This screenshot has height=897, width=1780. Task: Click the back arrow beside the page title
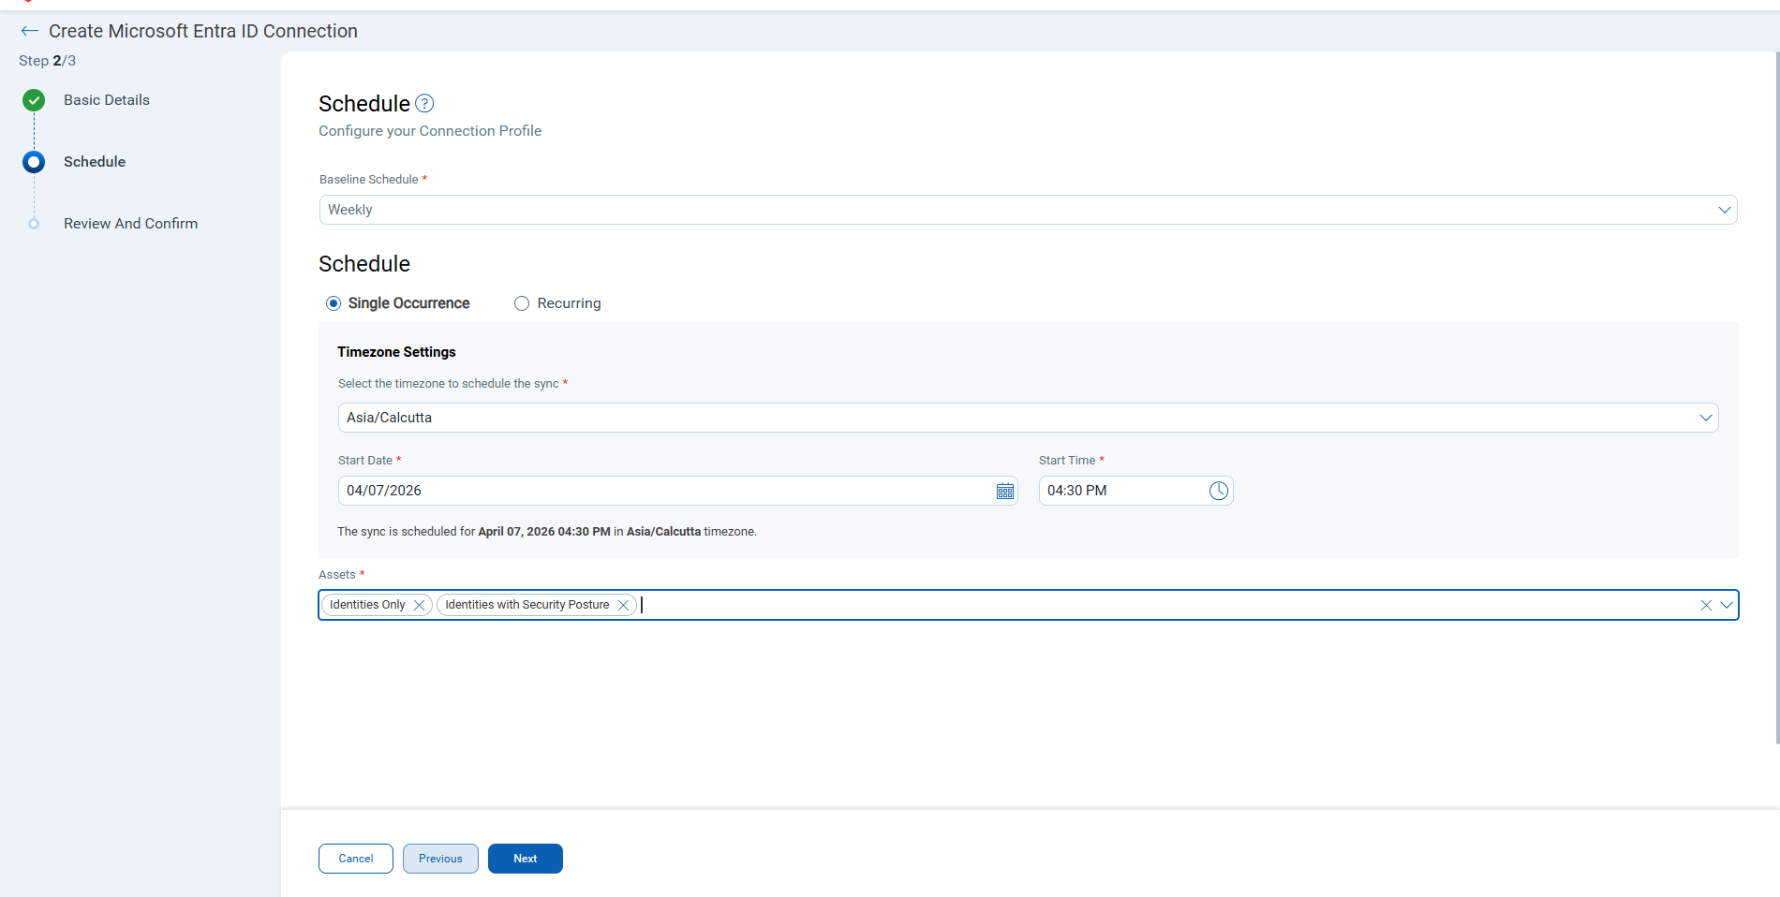pos(30,31)
